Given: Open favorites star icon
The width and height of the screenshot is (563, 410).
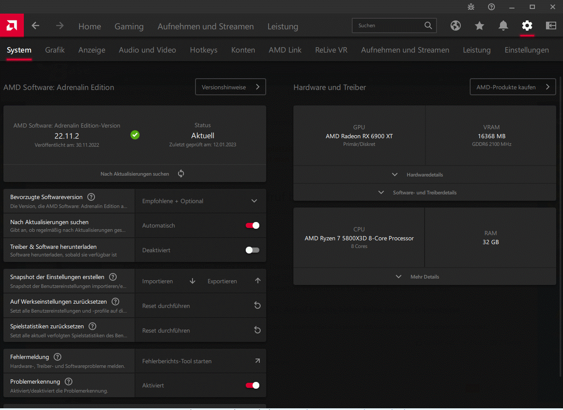Looking at the screenshot, I should [x=480, y=26].
